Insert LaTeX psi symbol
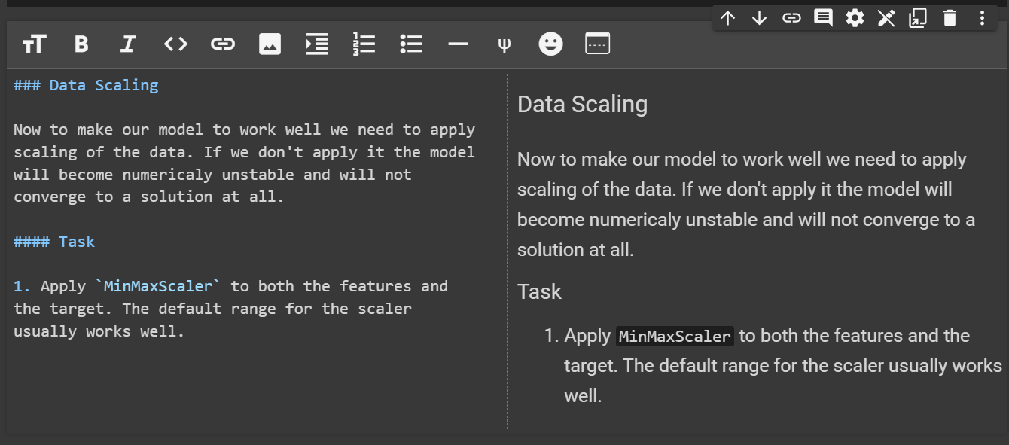 pos(504,44)
